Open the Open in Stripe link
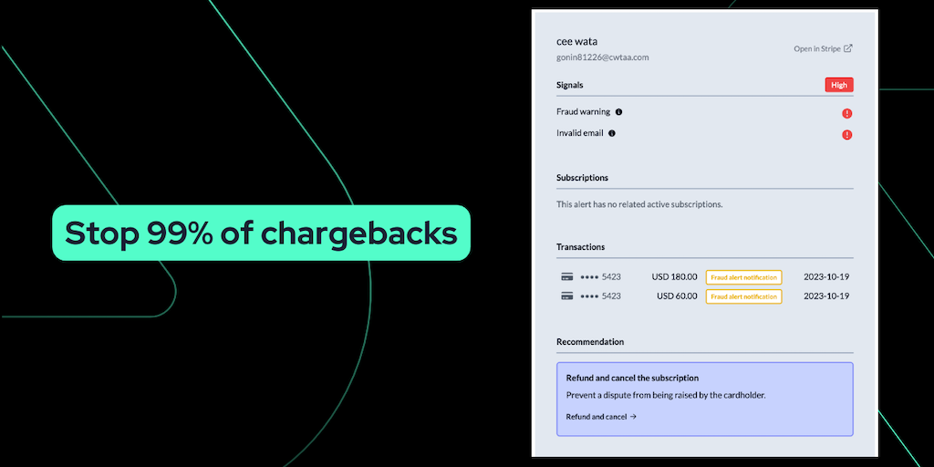The image size is (934, 467). [x=817, y=49]
